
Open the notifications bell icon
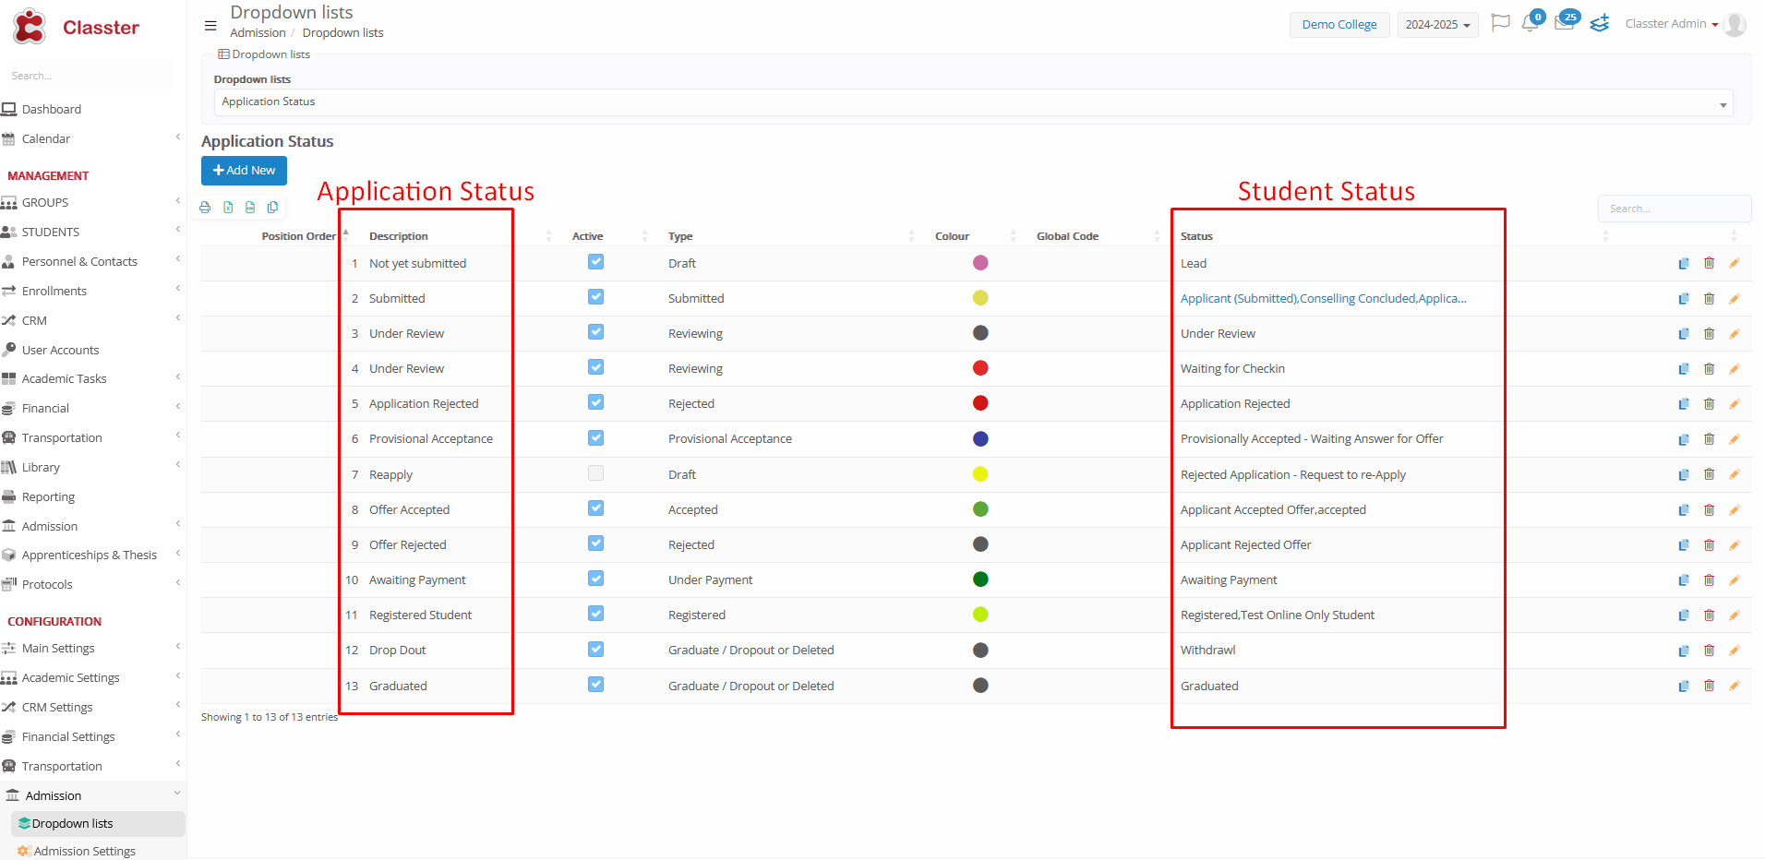[1530, 24]
